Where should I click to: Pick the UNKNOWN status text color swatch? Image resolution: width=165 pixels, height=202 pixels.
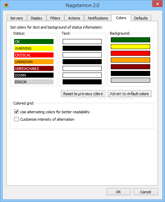tap(82, 62)
